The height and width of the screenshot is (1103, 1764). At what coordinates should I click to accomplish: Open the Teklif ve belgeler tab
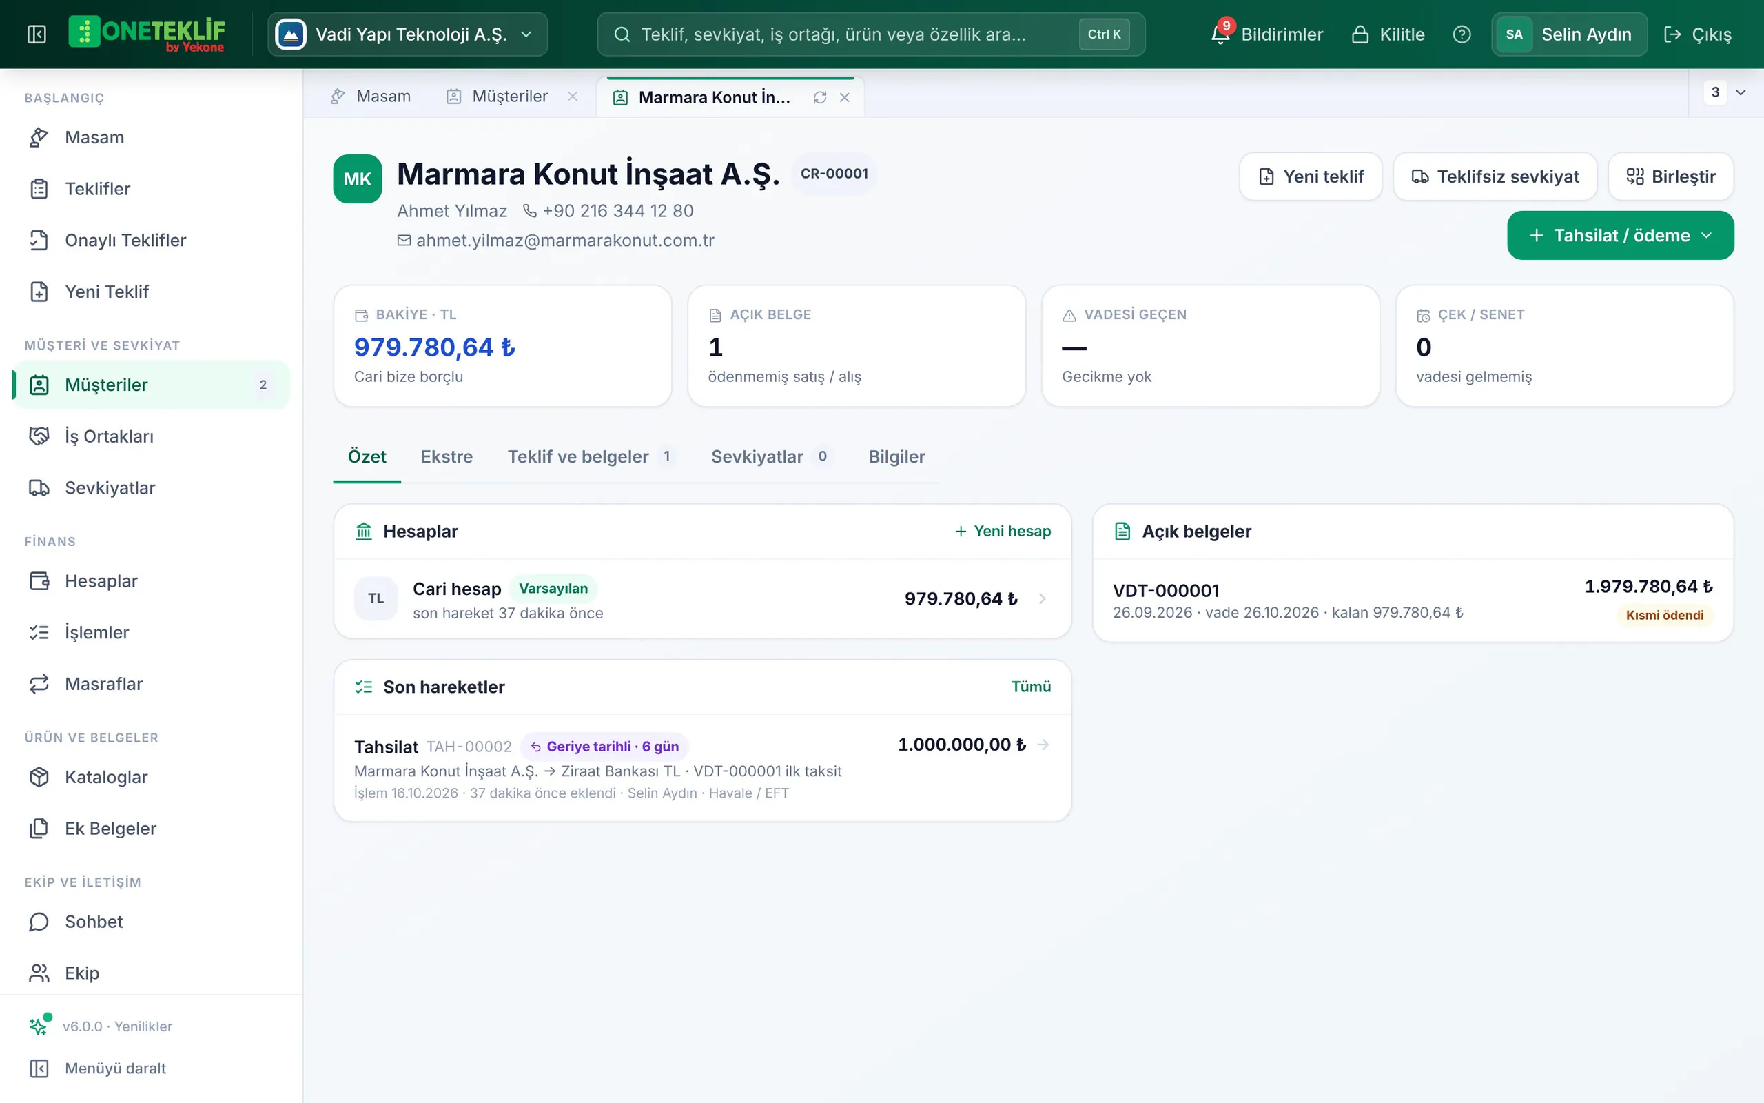pos(591,456)
